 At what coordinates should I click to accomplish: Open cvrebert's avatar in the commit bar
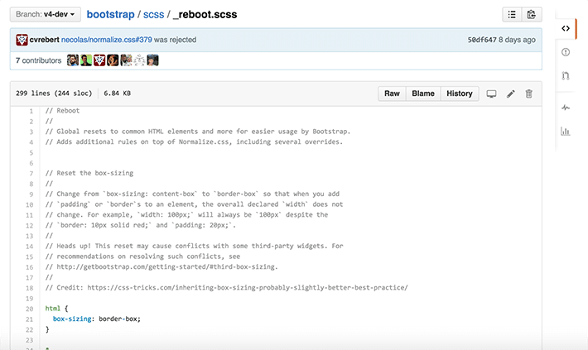pyautogui.click(x=22, y=40)
